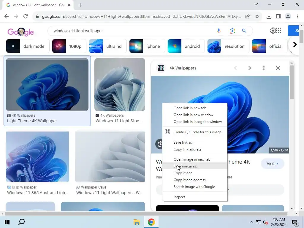Image resolution: width=304 pixels, height=228 pixels.
Task: Click the tab search chevron in title bar
Action: tap(256, 4)
